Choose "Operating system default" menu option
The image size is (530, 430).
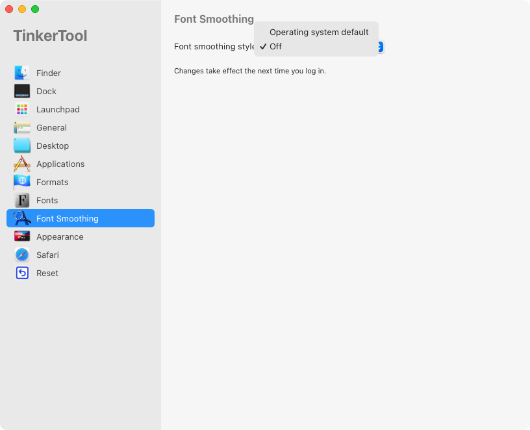318,32
